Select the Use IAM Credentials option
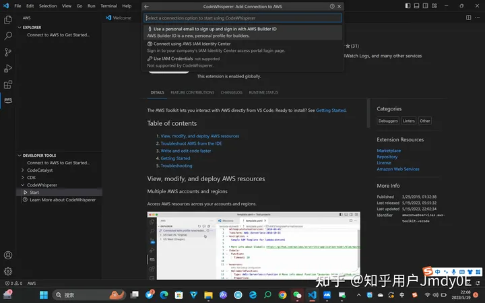Screen dimensions: 485x303 click(x=243, y=62)
